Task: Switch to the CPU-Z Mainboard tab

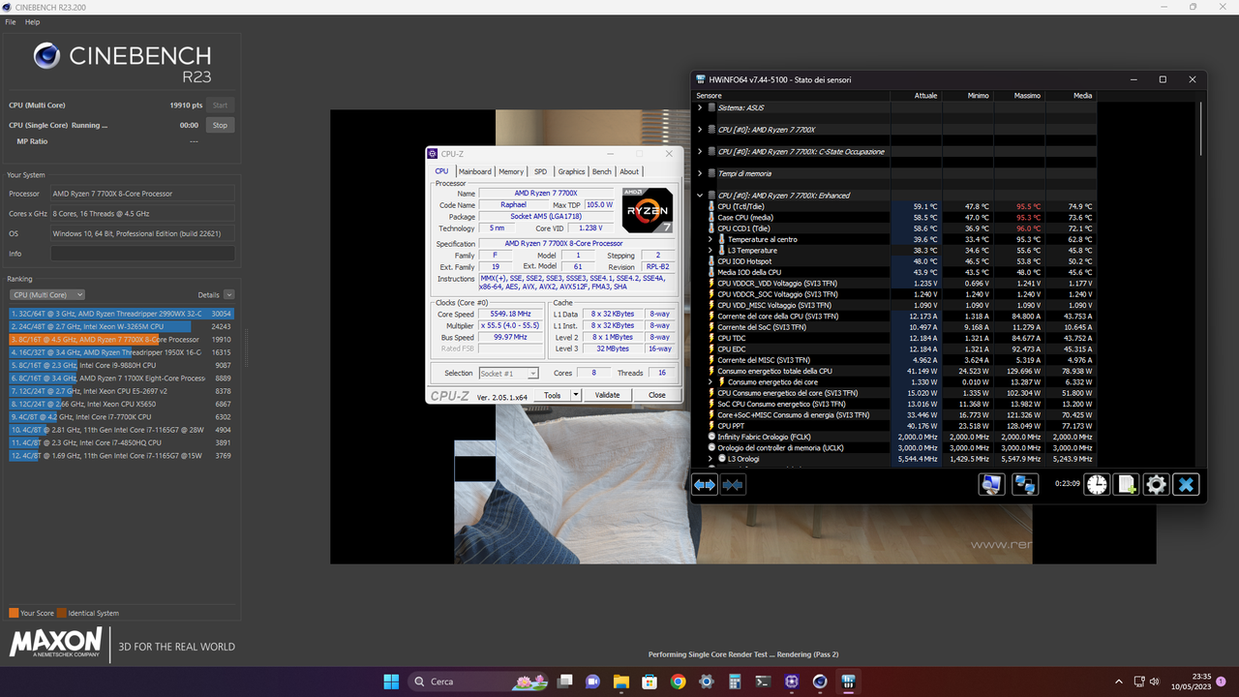Action: [x=474, y=171]
